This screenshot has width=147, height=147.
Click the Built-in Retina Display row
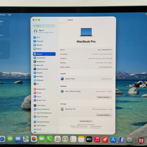coord(86,92)
